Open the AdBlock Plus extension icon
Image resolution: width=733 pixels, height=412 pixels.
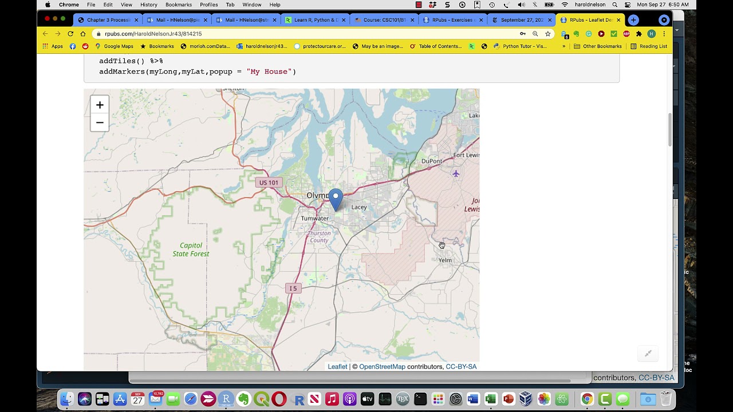[x=626, y=34]
